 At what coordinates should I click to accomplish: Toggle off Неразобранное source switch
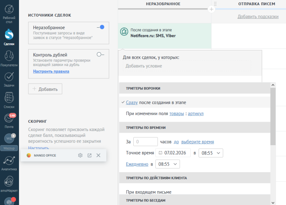101,27
